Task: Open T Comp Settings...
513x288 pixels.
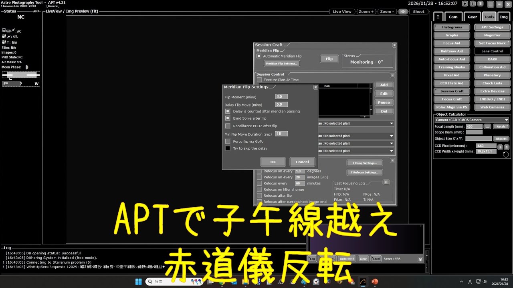Action: [365, 163]
